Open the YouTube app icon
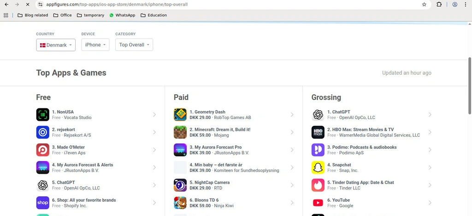 [318, 203]
